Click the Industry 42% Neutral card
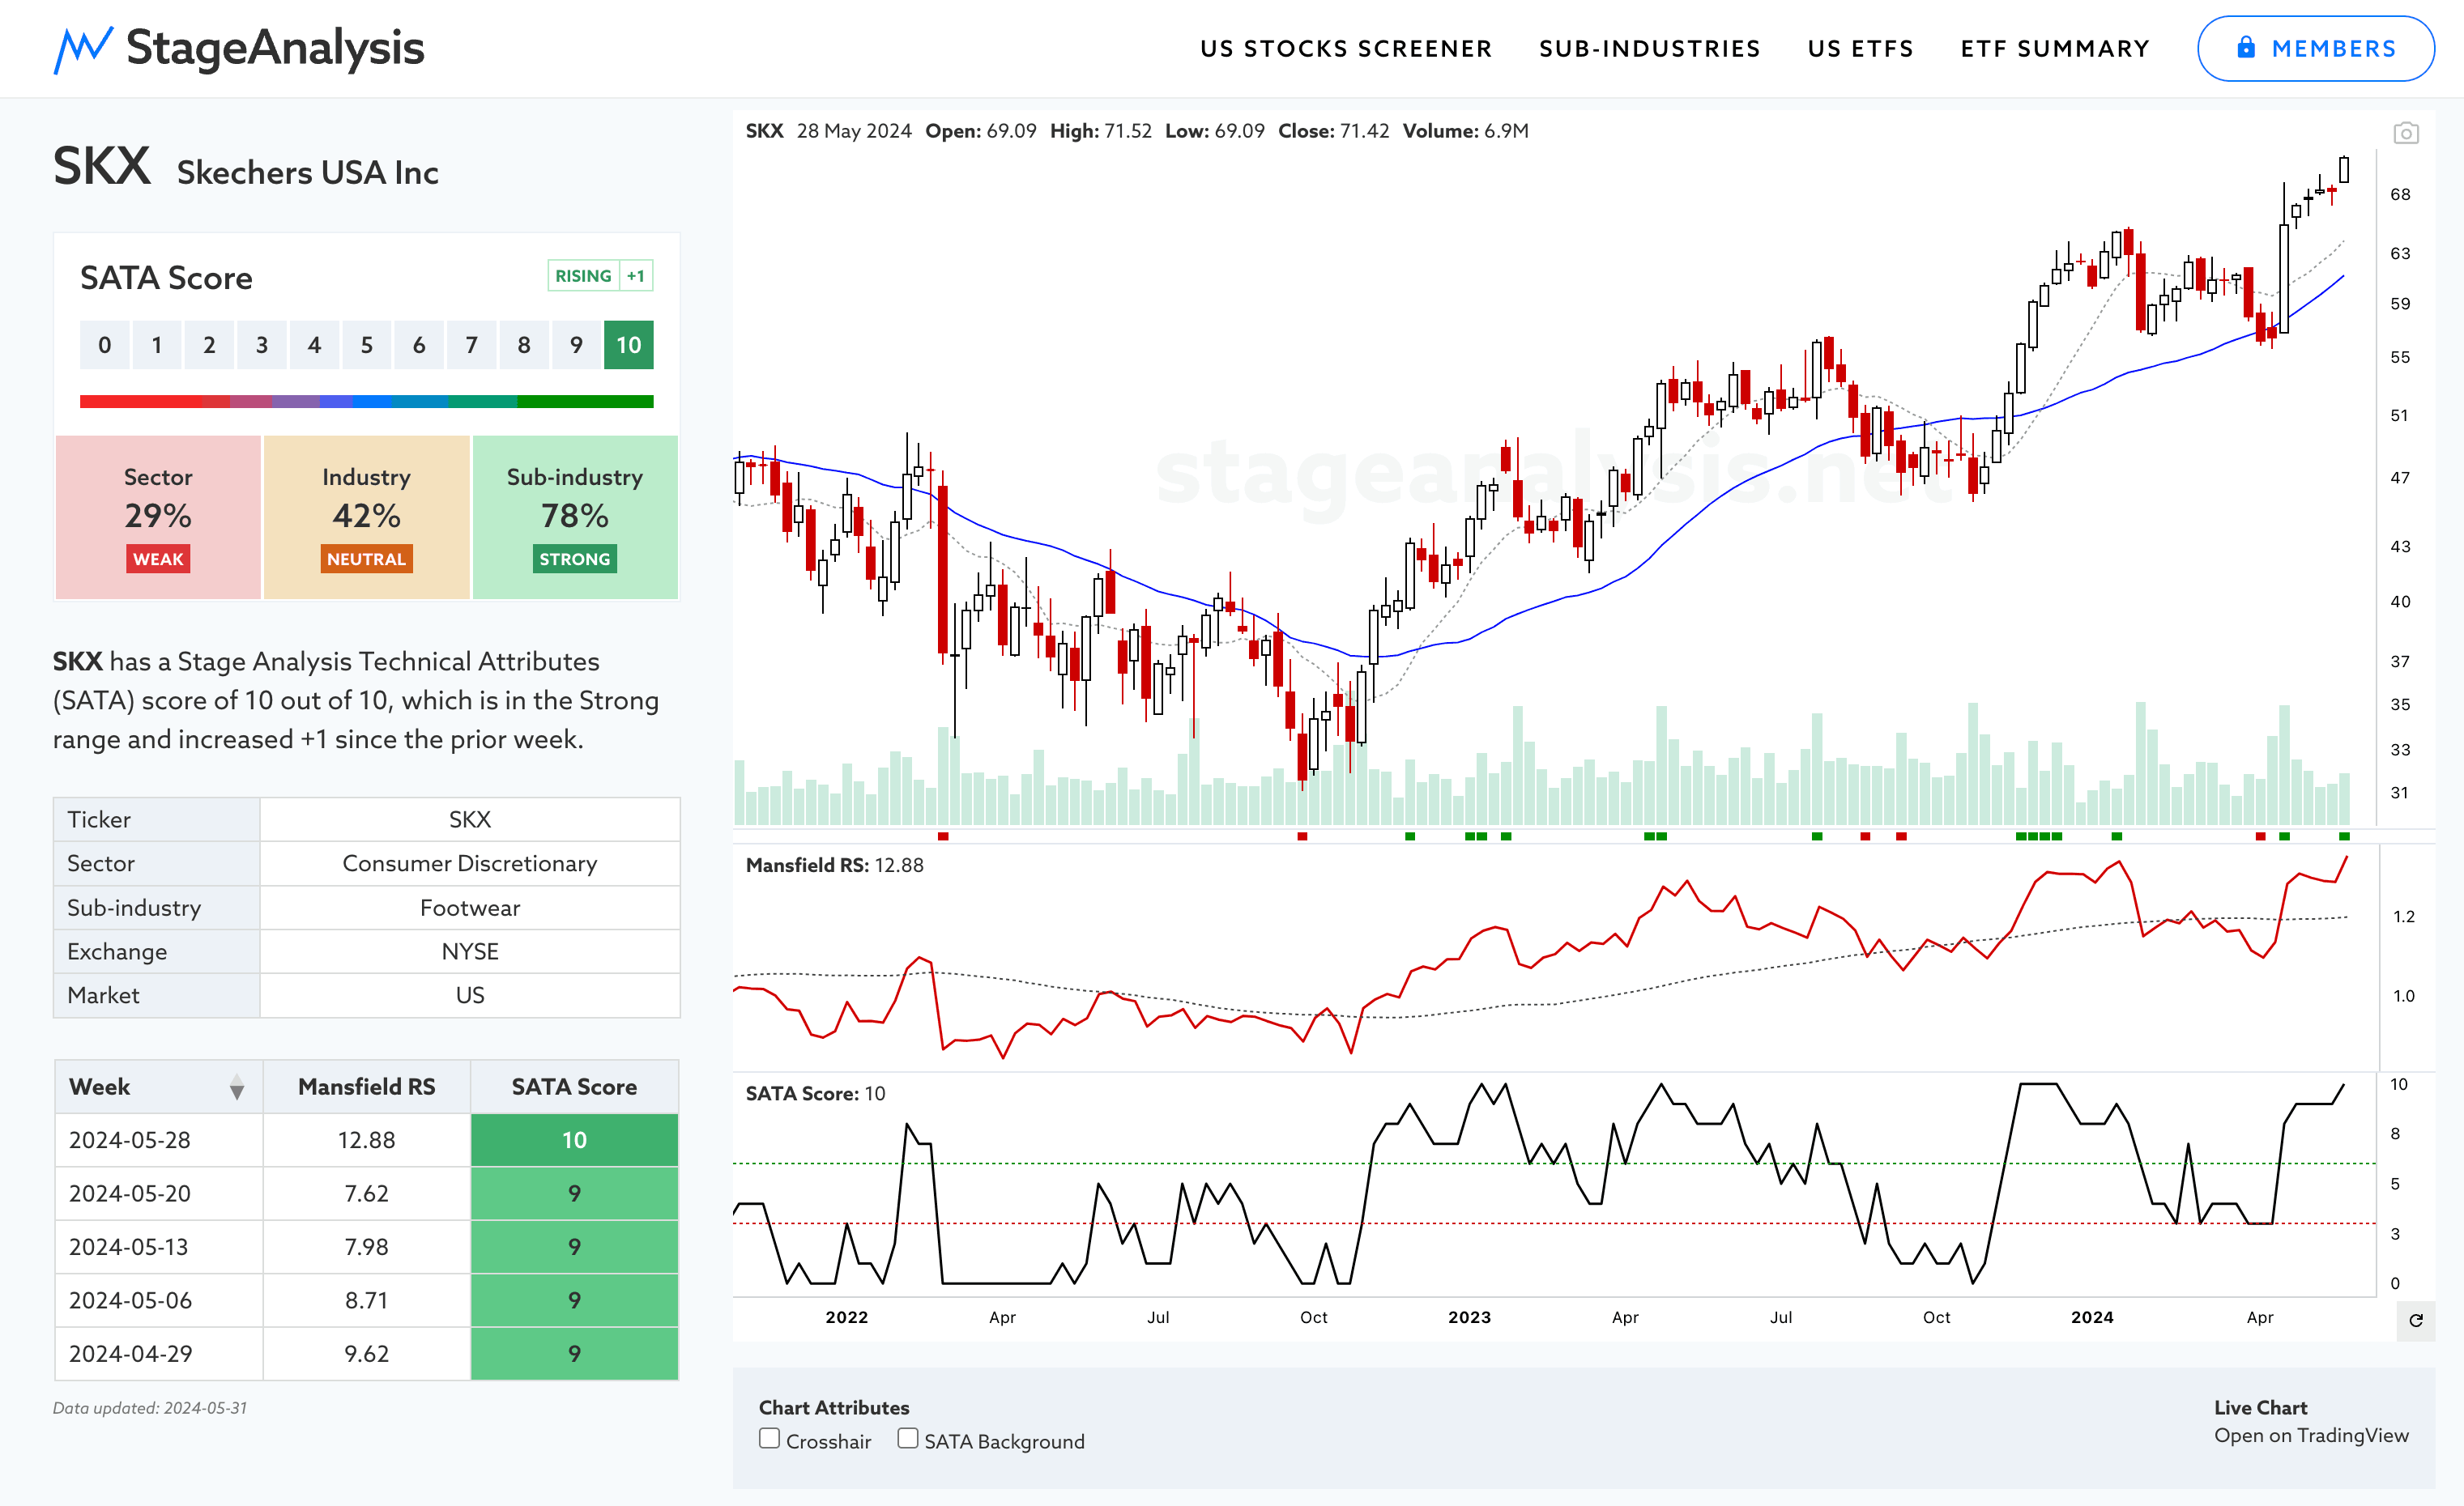2464x1506 pixels. (366, 517)
